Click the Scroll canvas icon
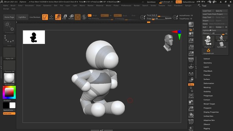The width and height of the screenshot is (233, 131). tap(191, 34)
